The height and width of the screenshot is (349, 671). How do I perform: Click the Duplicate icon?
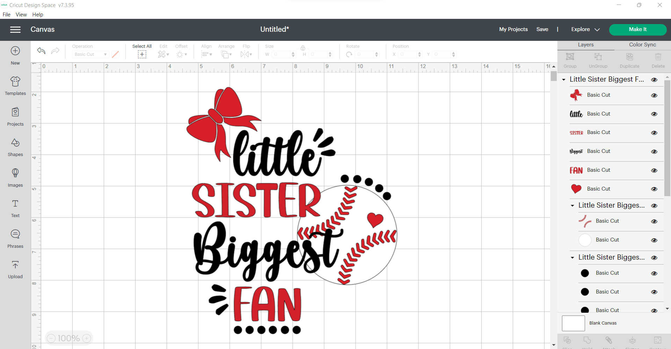629,57
